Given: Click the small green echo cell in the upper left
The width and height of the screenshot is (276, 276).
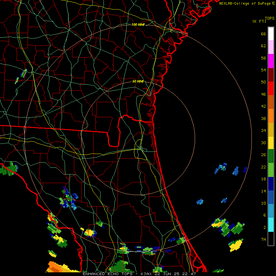Looking at the screenshot, I should click(24, 73).
